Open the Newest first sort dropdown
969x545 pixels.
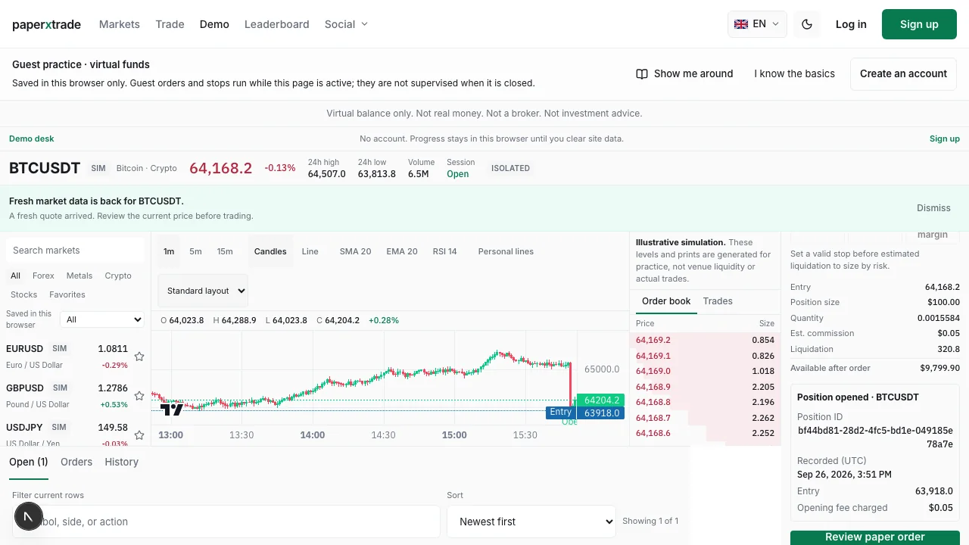[x=531, y=522]
